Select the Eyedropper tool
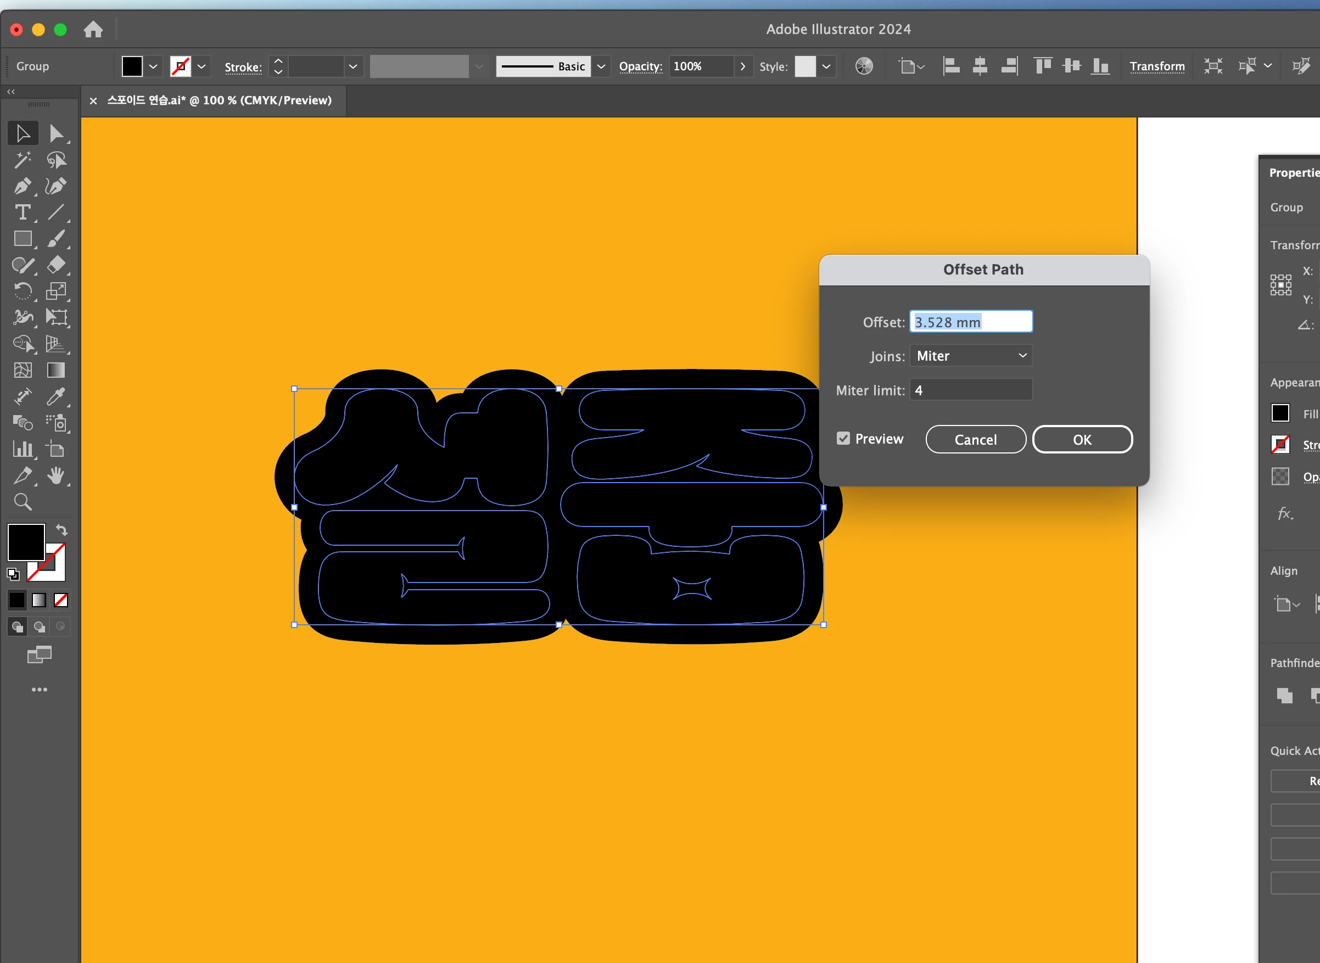 [x=56, y=396]
